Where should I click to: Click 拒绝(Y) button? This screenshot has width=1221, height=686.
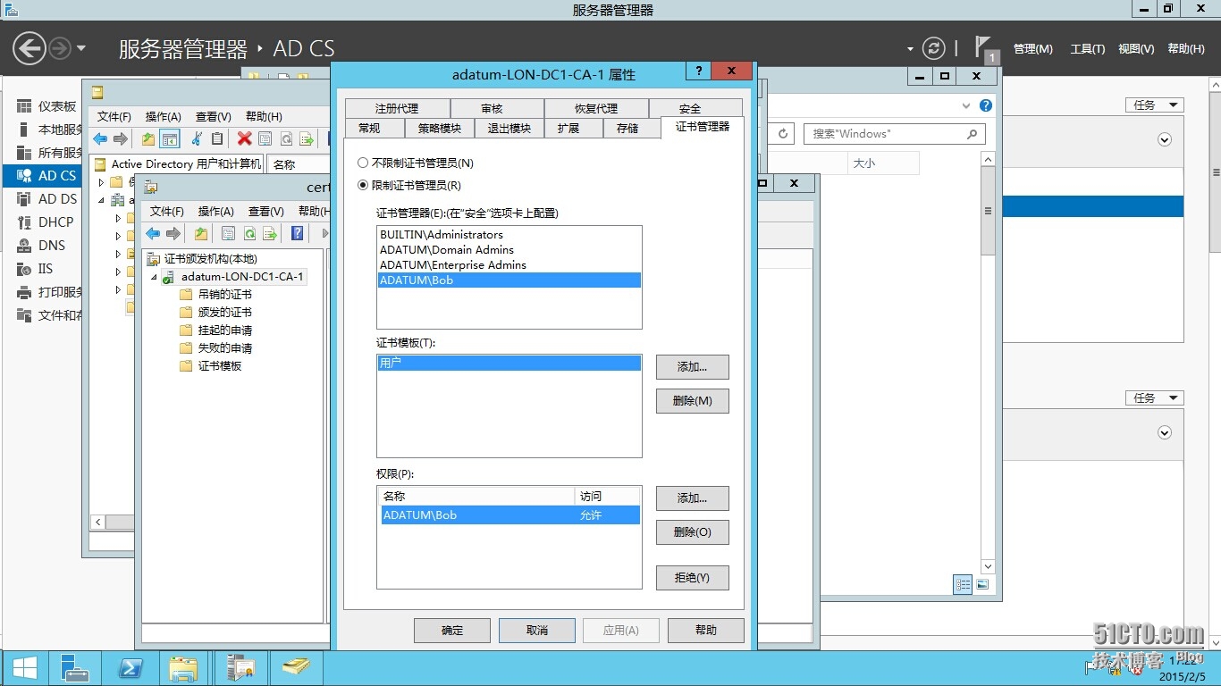[693, 578]
